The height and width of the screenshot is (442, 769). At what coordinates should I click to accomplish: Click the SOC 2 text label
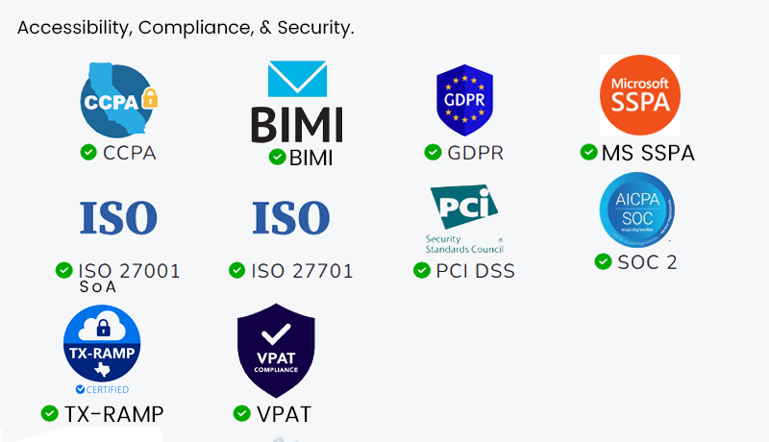point(646,261)
